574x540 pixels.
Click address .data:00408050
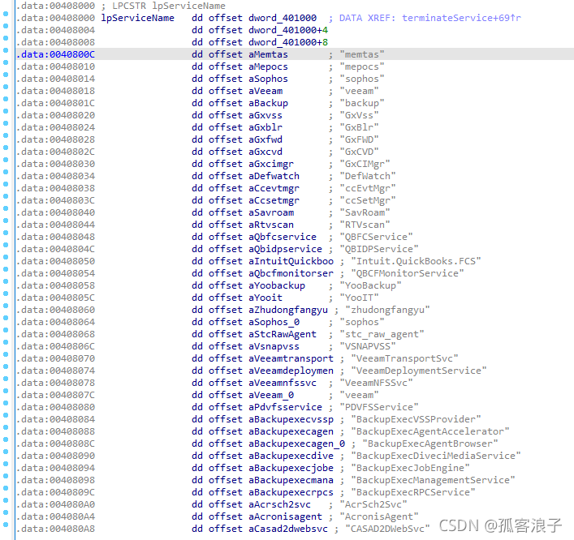pyautogui.click(x=56, y=261)
